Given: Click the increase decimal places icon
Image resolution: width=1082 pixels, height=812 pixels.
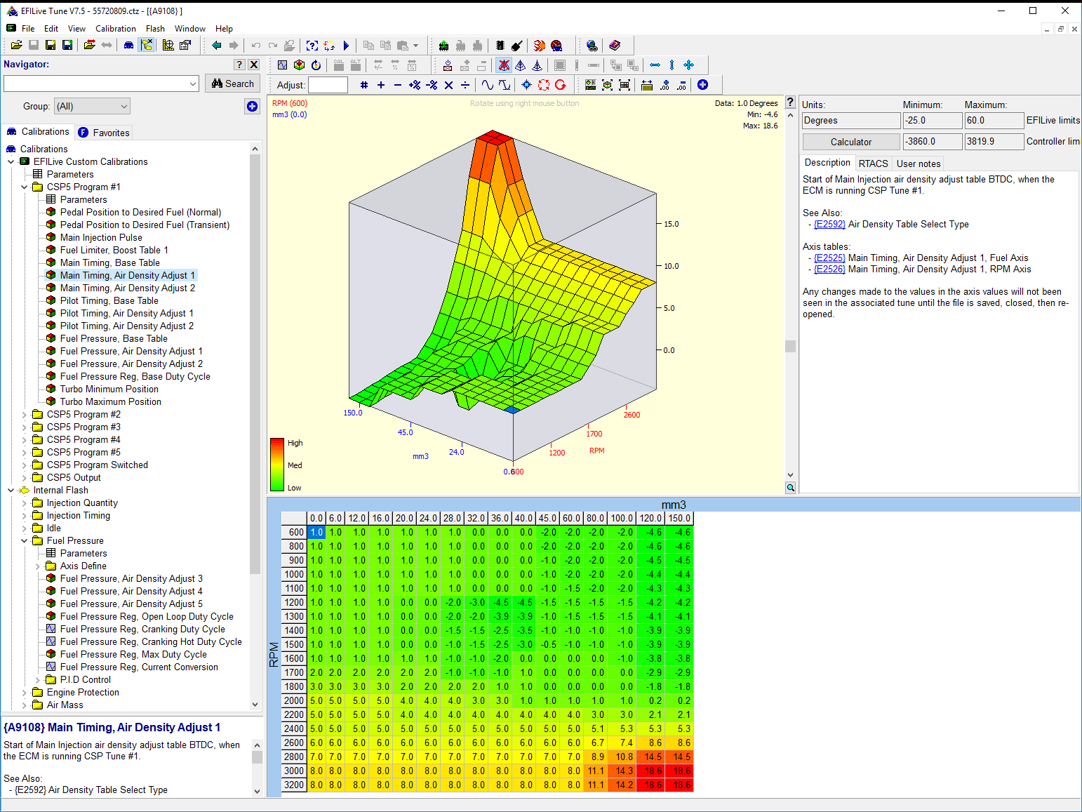Looking at the screenshot, I should 664,85.
